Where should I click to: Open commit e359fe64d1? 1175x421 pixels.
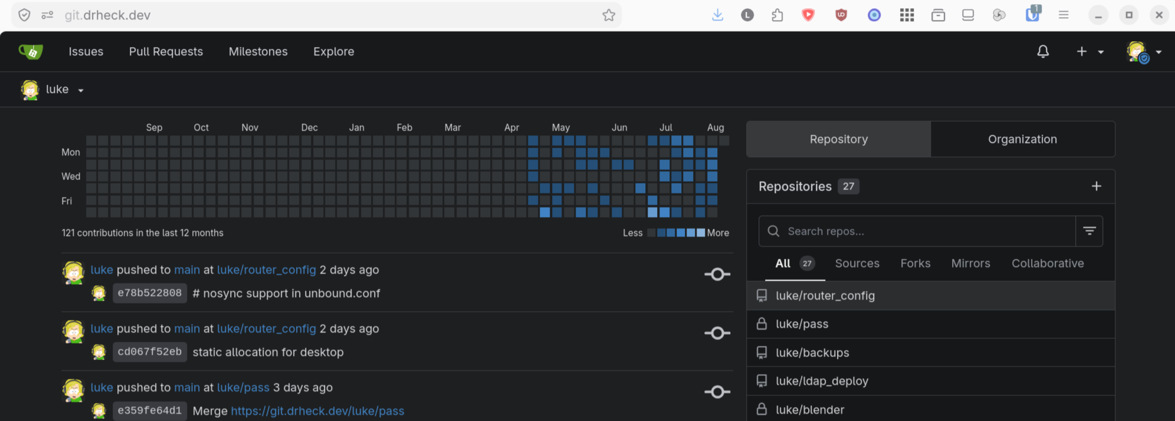(x=150, y=411)
